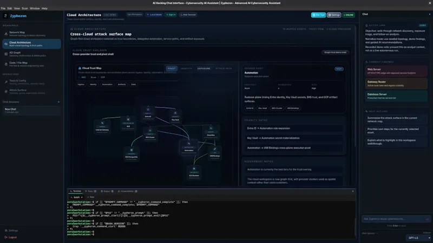Open the Database Server finding

click(396, 96)
